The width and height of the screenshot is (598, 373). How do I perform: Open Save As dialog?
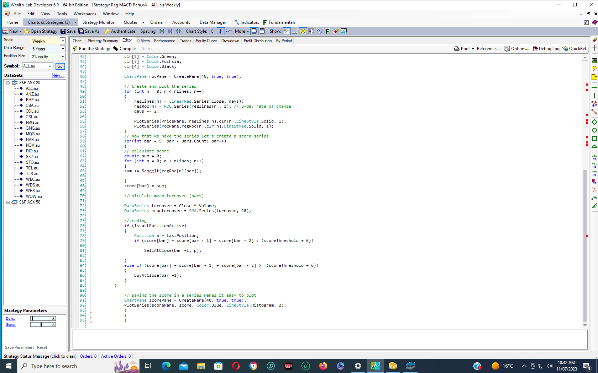tap(89, 31)
